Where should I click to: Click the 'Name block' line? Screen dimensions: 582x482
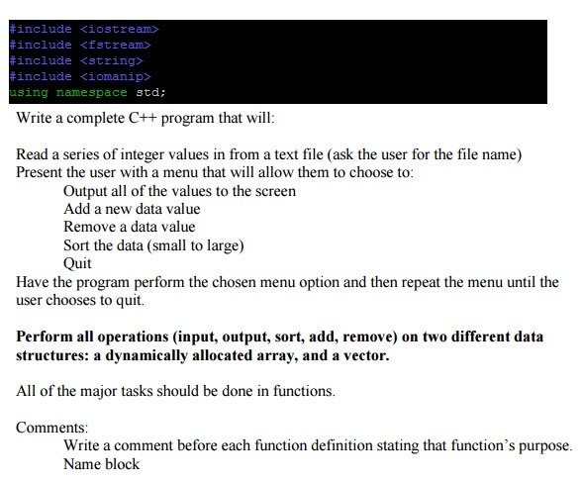click(x=101, y=464)
